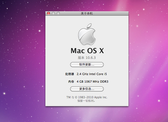Image resolution: width=168 pixels, height=122 pixels.
Task: Click the 保留一切权利 text
Action: click(x=86, y=101)
